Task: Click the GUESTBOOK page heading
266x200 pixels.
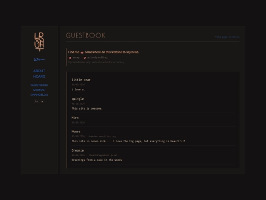Action: pos(86,36)
